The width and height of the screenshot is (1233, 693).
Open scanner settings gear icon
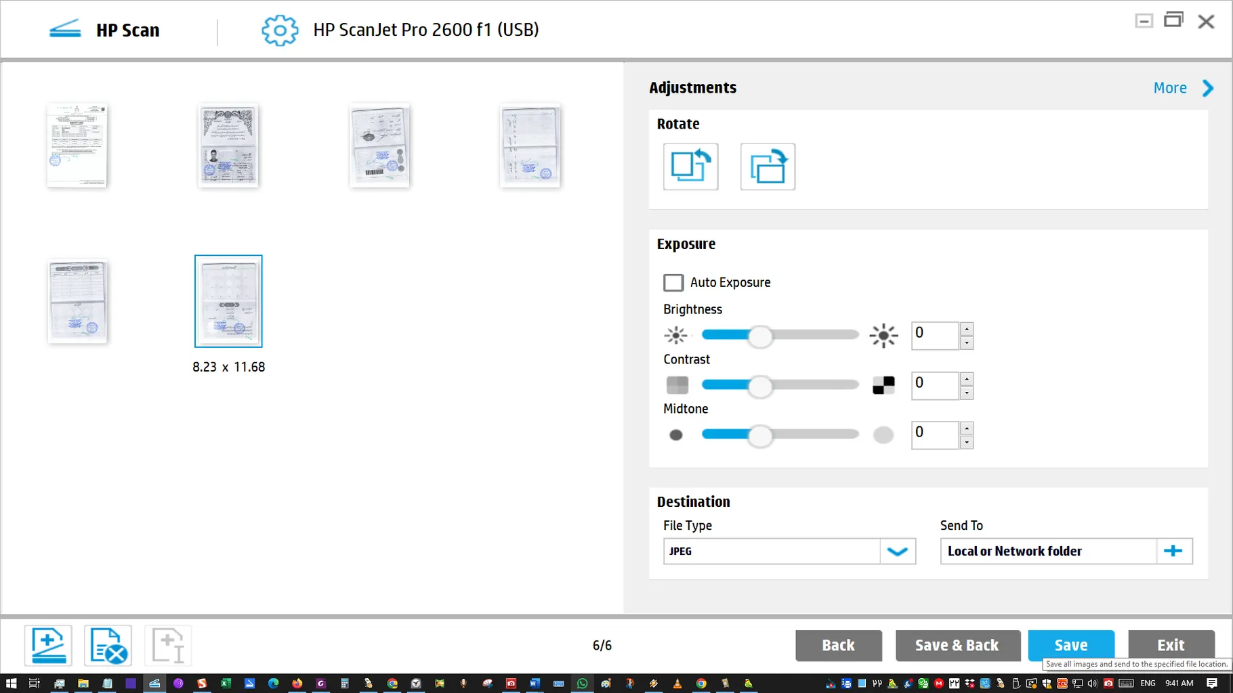(280, 30)
